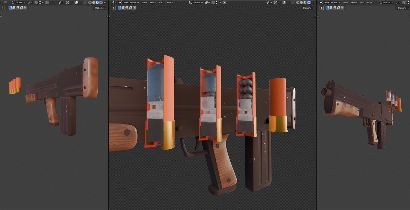The width and height of the screenshot is (410, 210).
Task: Open the Add menu in the center viewport
Action: click(x=161, y=2)
